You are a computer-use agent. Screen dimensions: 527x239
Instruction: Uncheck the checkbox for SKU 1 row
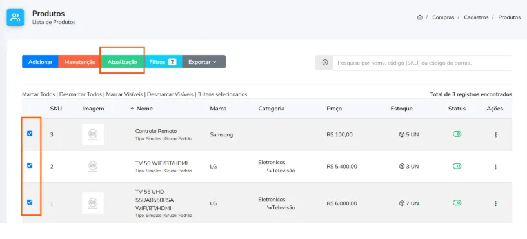tap(30, 202)
